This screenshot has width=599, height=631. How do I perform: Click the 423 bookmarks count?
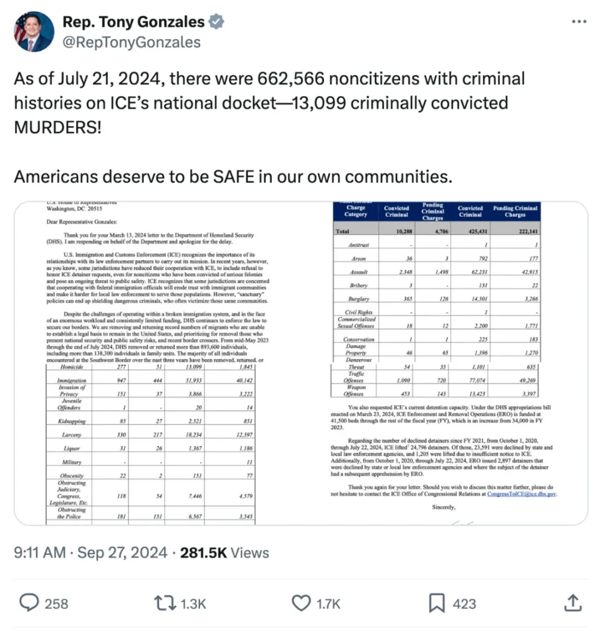click(x=464, y=604)
